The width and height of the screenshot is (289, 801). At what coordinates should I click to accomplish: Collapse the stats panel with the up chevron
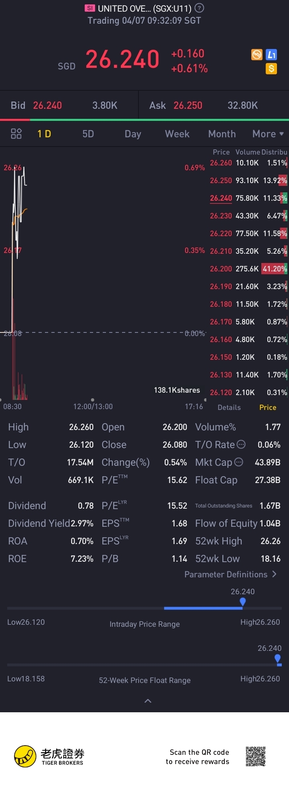tap(148, 701)
